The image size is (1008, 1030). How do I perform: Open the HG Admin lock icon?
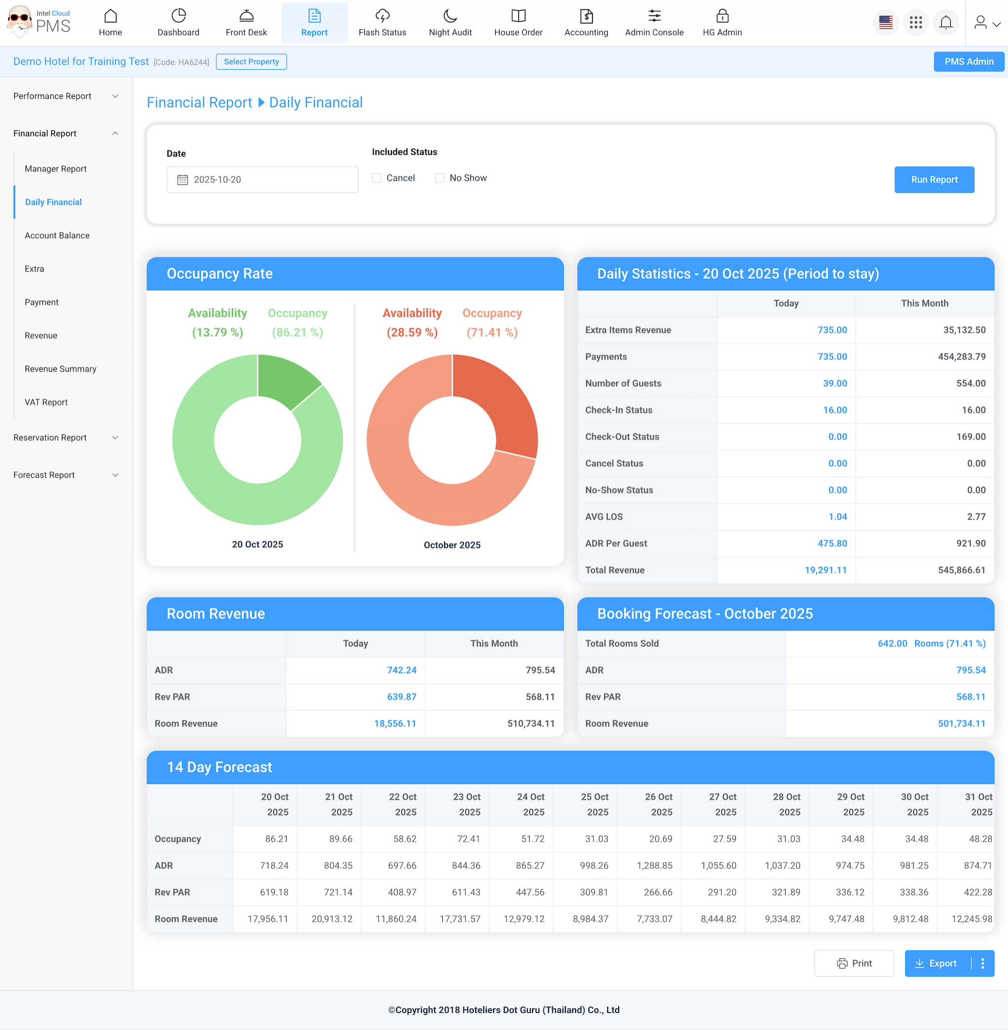[721, 16]
